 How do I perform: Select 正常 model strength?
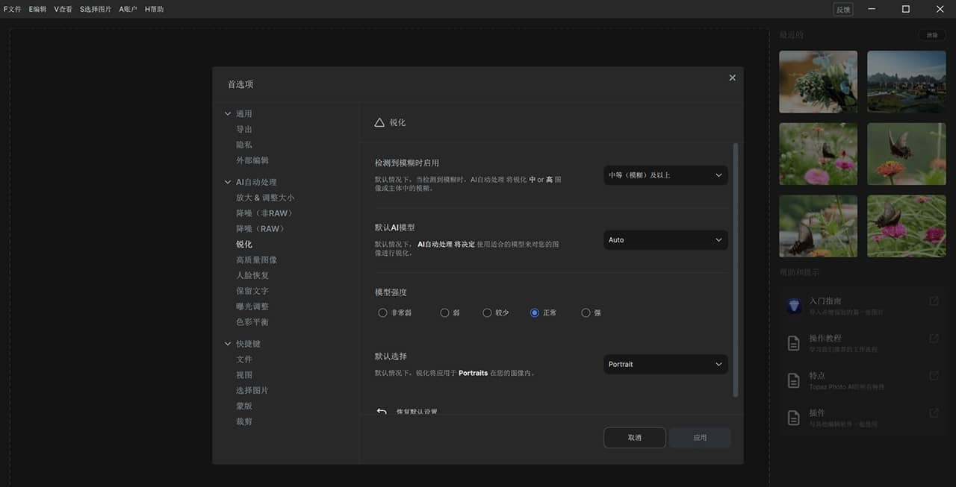coord(535,312)
